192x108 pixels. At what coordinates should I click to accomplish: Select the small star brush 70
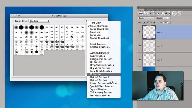click(x=21, y=47)
